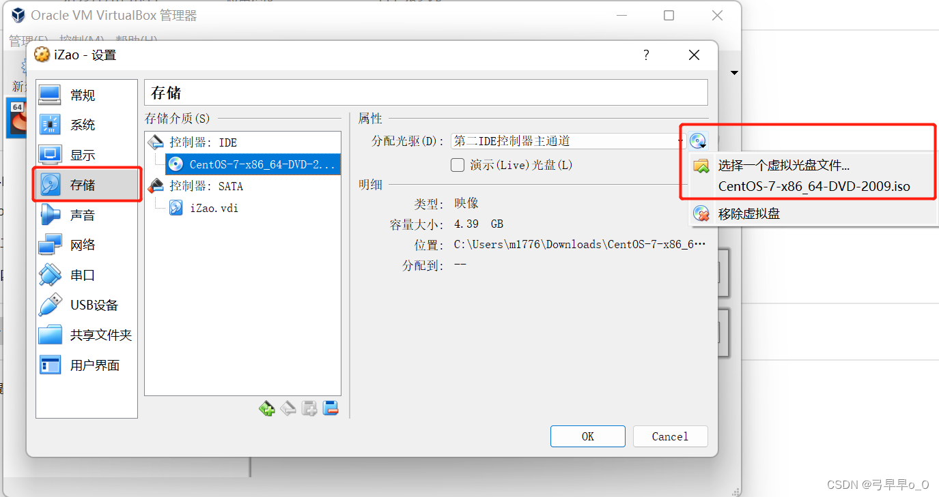Image resolution: width=939 pixels, height=497 pixels.
Task: Select the 控制器: SATA tree row
Action: pos(243,186)
